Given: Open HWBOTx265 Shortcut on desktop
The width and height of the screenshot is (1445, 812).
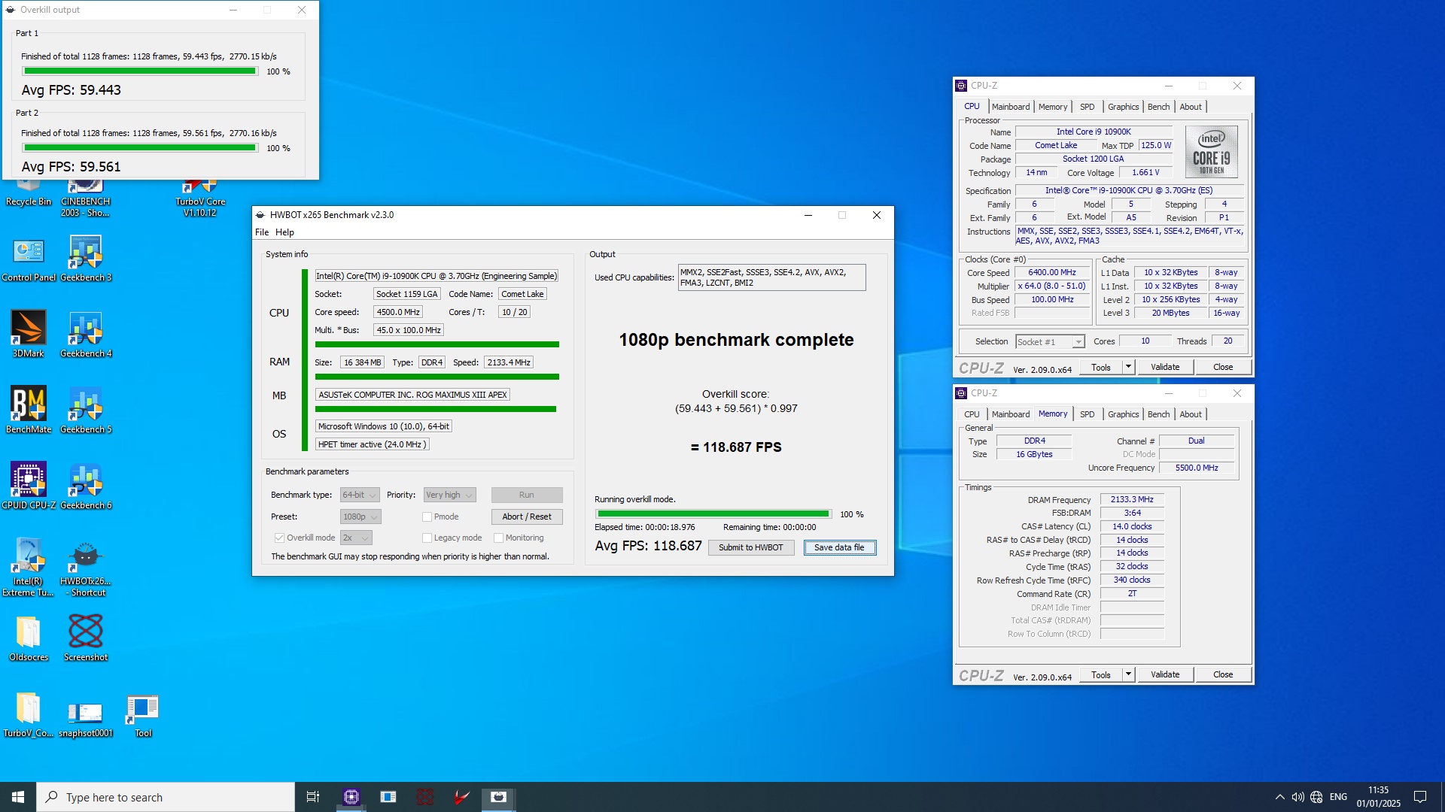Looking at the screenshot, I should pos(86,568).
